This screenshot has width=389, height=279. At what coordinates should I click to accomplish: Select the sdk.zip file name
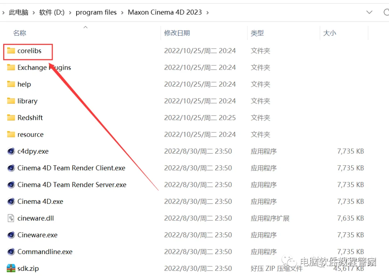click(x=28, y=268)
